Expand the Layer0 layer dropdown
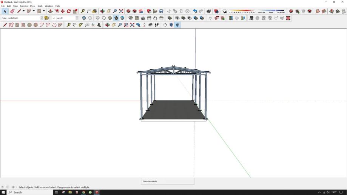 click(77, 18)
